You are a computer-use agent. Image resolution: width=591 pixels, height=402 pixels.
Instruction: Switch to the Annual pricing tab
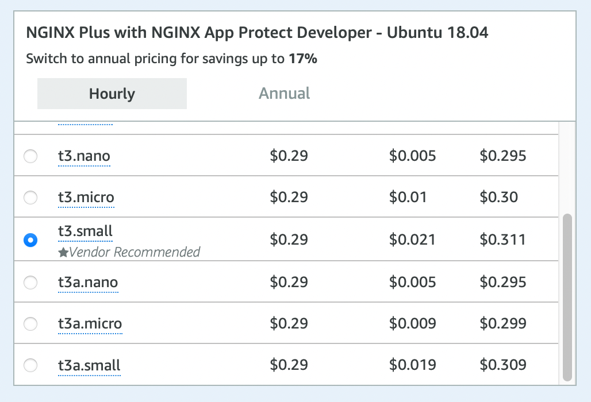[x=284, y=94]
